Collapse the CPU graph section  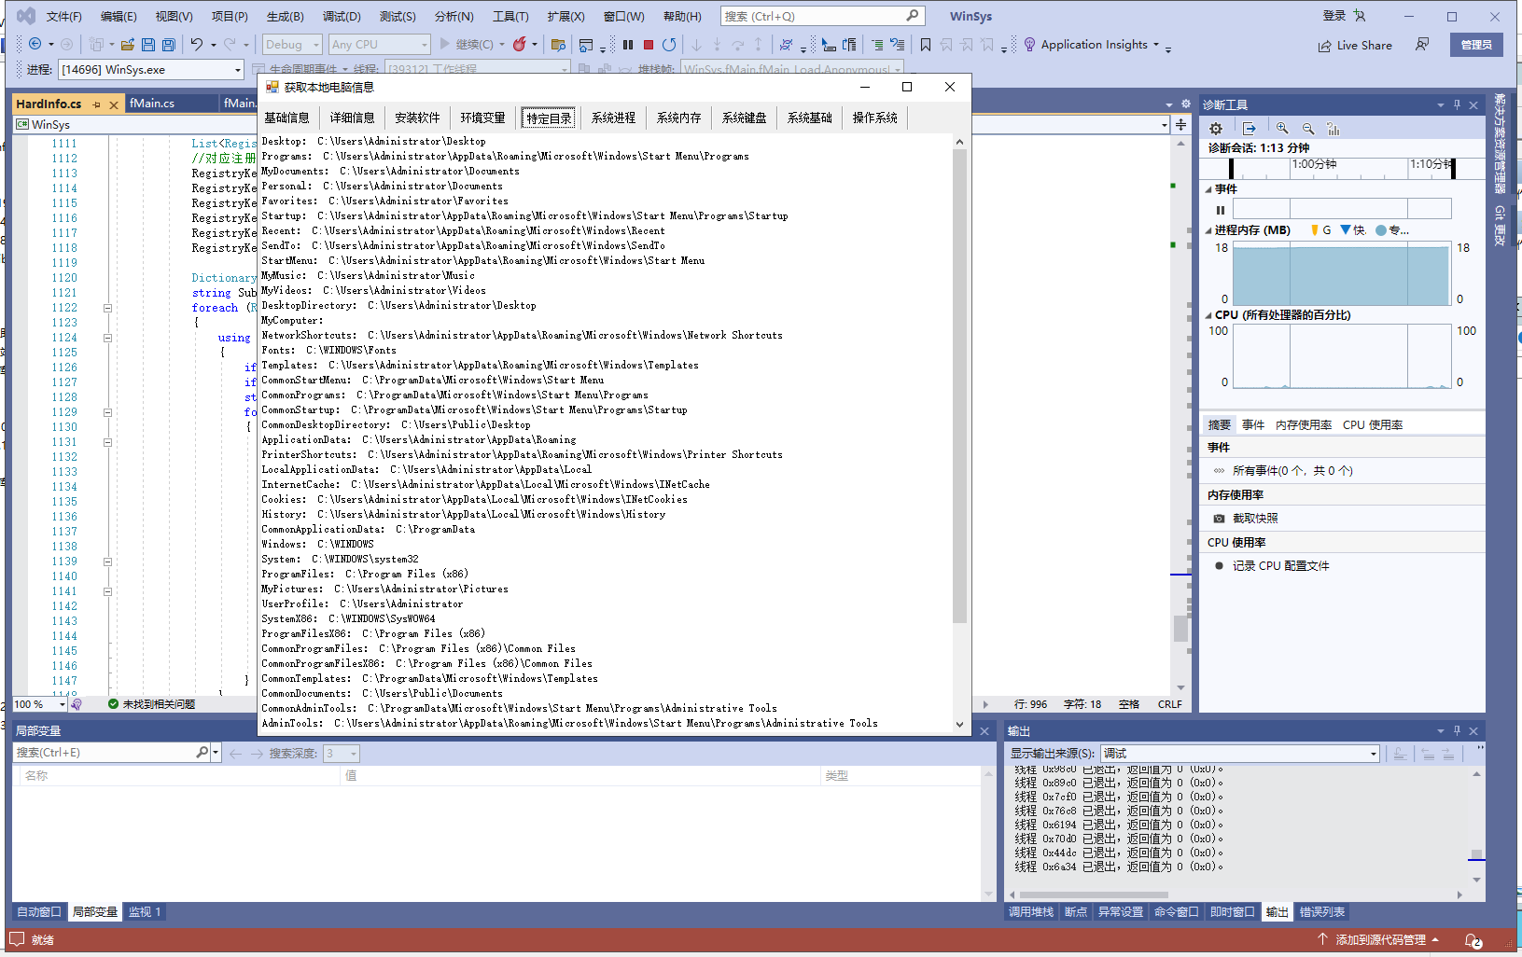point(1208,315)
